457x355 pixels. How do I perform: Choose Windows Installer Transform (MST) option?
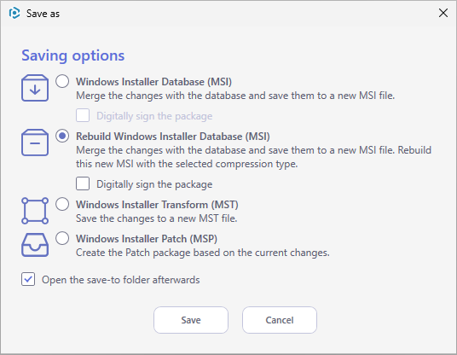(62, 204)
